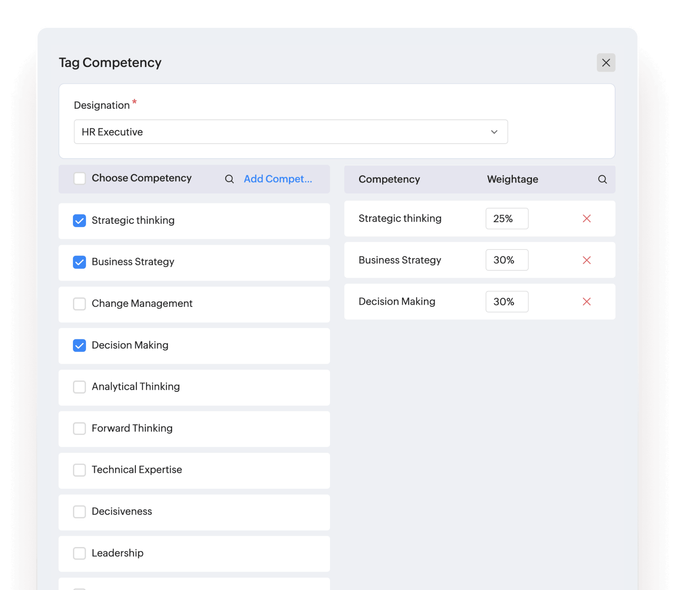The width and height of the screenshot is (675, 590).
Task: Remove Strategic thinking with the red X
Action: tap(586, 219)
